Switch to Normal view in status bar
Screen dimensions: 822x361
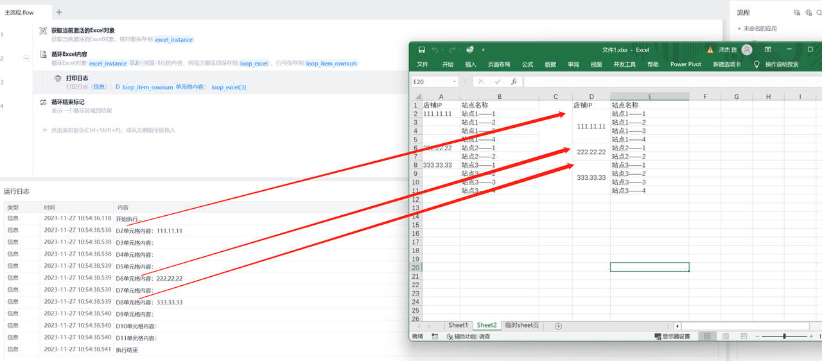[x=707, y=336]
